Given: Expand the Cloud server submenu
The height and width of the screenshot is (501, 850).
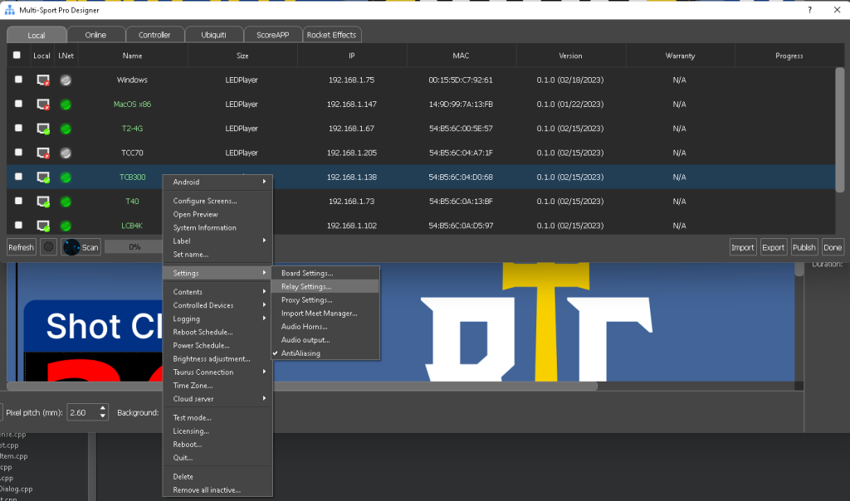Looking at the screenshot, I should pyautogui.click(x=217, y=399).
